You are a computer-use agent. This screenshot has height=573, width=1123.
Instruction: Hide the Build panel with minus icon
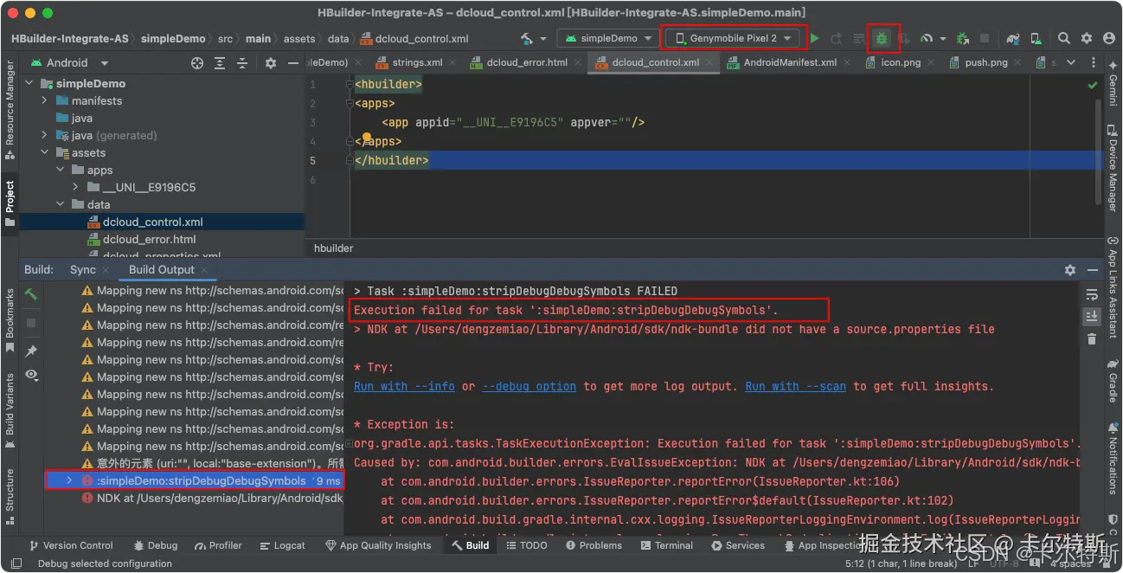(x=1091, y=270)
